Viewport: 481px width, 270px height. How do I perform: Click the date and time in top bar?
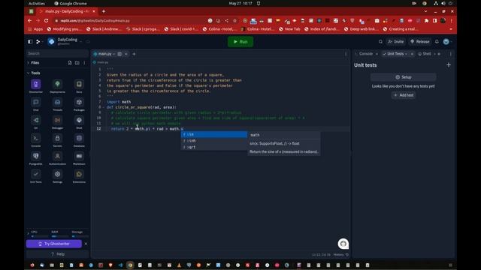tap(240, 3)
